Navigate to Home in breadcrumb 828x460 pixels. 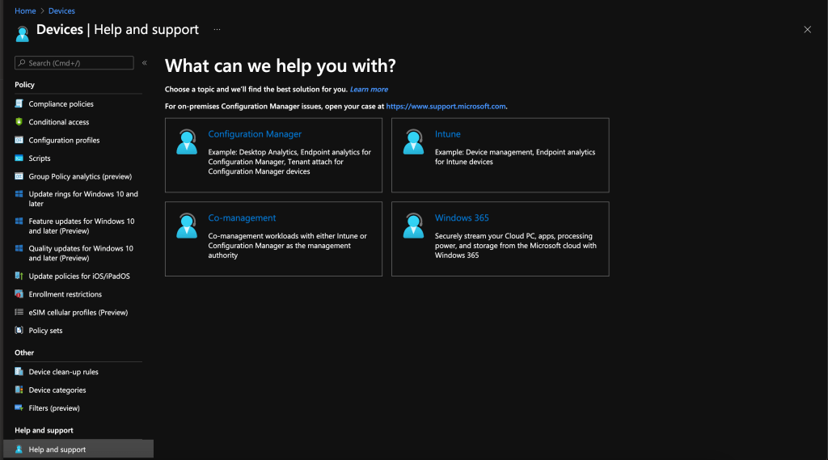pyautogui.click(x=25, y=11)
